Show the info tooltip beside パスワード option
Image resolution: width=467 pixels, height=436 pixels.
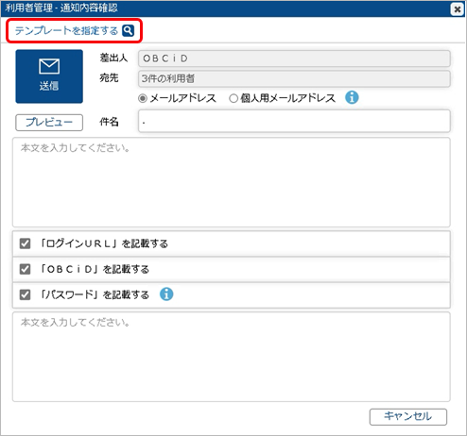click(166, 294)
